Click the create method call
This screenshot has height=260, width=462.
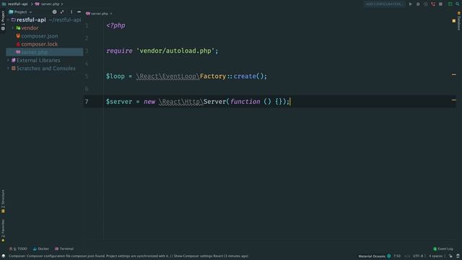point(245,77)
